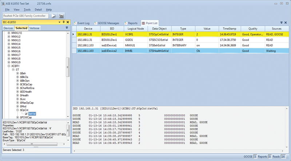Expand the $Health node in the tree

click(17, 95)
